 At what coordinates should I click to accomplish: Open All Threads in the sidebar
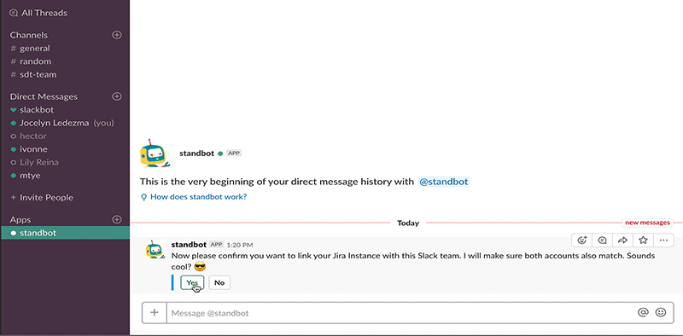(38, 13)
